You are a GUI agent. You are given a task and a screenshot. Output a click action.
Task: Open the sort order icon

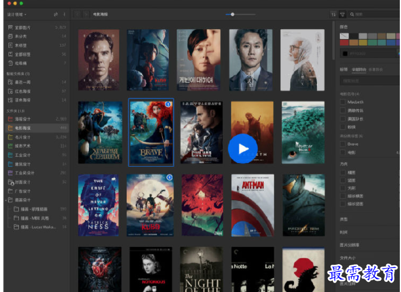click(333, 15)
